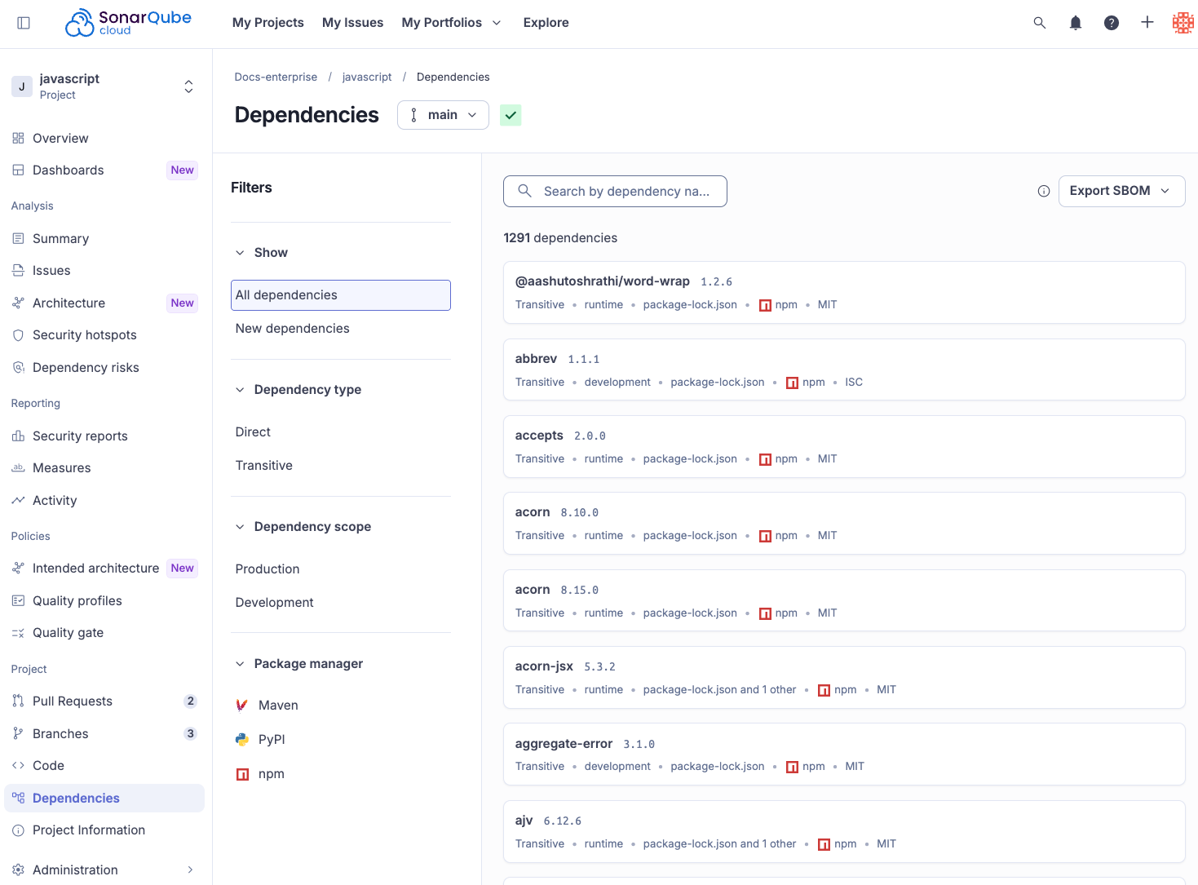
Task: Open the Dependencies sidebar item
Action: 104,799
